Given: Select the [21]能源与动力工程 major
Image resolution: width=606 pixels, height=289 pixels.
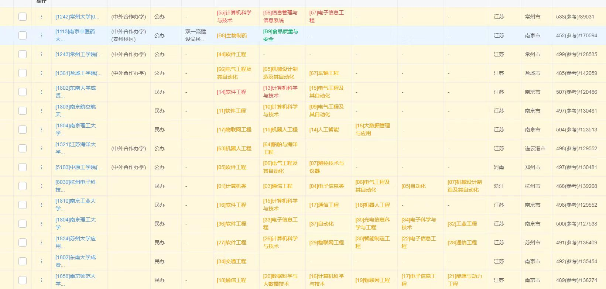Looking at the screenshot, I should pyautogui.click(x=465, y=280).
